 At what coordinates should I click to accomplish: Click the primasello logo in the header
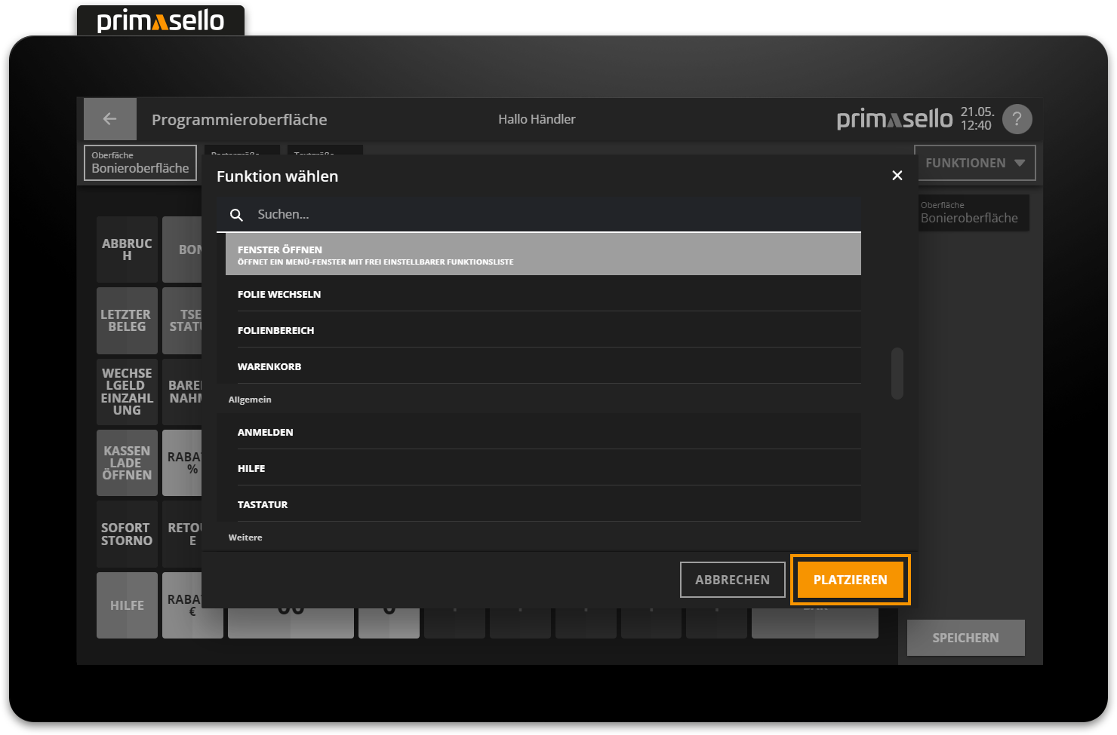point(894,118)
